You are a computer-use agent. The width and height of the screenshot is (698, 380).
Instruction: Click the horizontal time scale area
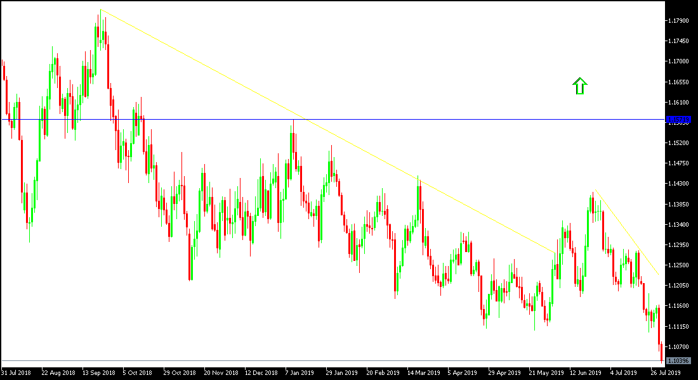349,372
